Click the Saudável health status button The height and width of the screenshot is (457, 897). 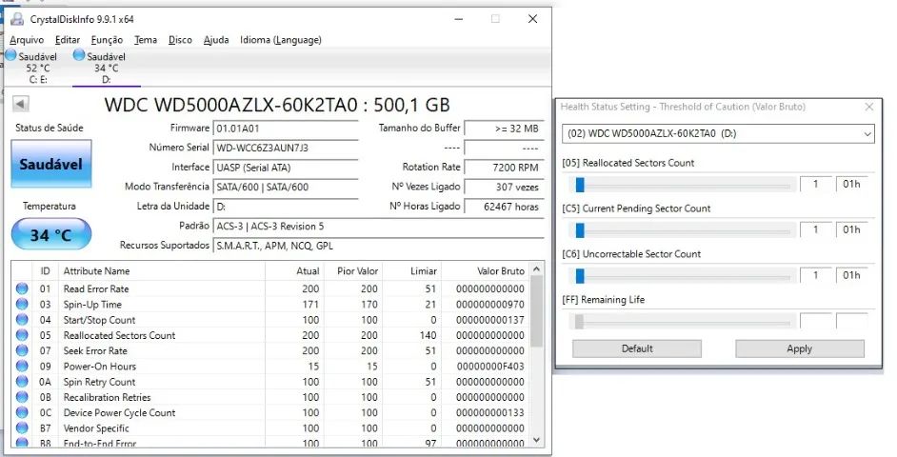coord(50,164)
